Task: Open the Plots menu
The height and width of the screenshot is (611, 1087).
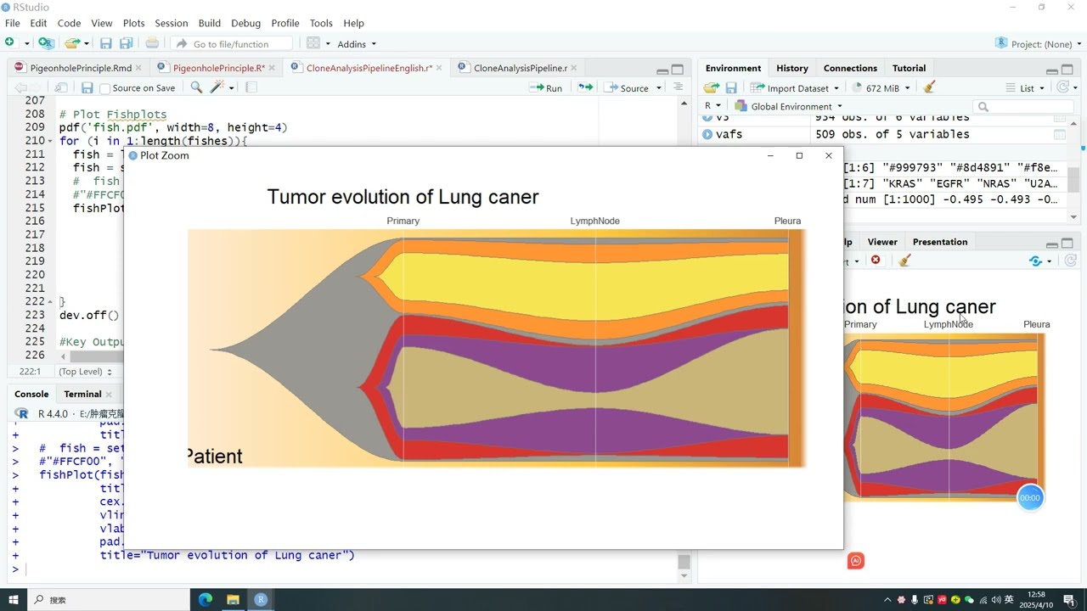Action: tap(133, 23)
